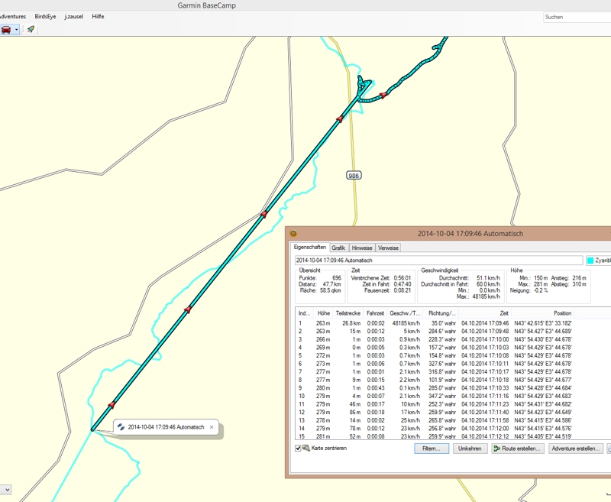Click the round icon in the track dialog title bar
611x502 pixels.
[x=293, y=234]
